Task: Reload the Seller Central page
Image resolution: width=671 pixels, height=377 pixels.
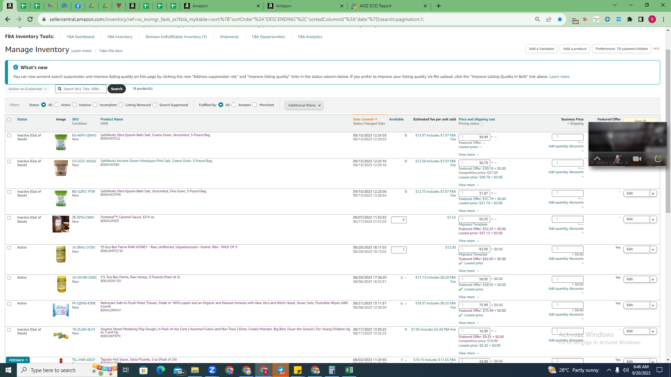Action: (30, 19)
